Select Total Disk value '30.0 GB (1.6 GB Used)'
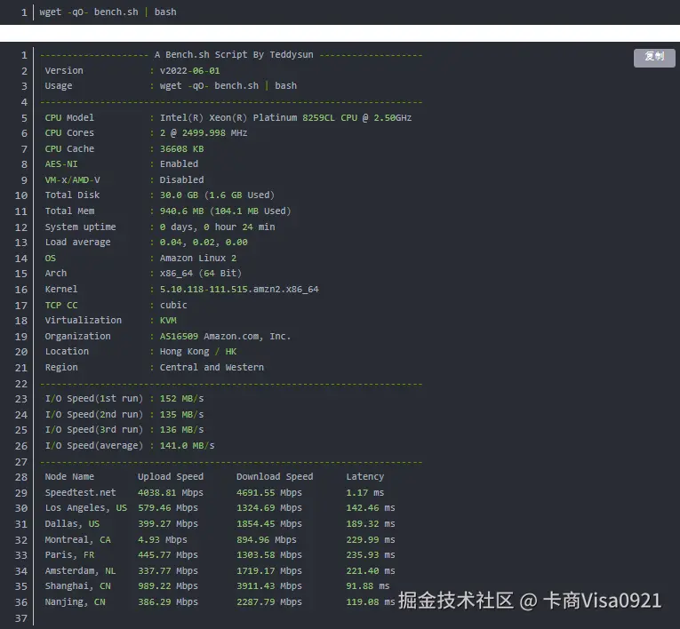 pyautogui.click(x=217, y=195)
